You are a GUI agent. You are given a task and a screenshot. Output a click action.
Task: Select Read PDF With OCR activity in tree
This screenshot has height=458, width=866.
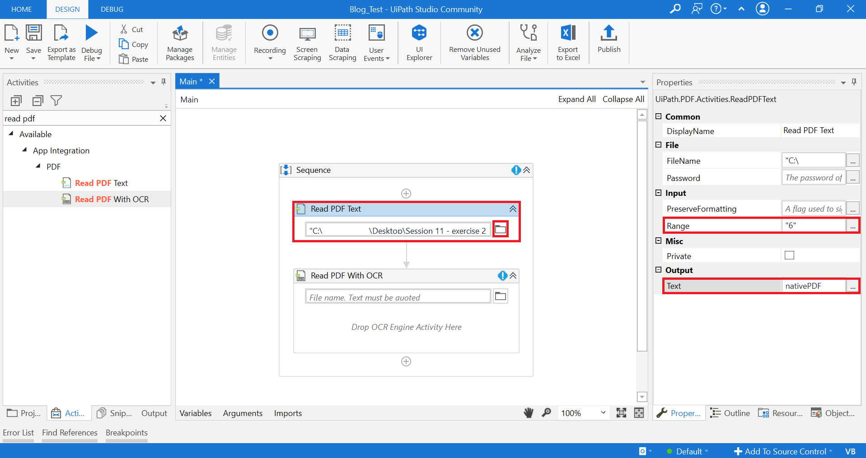[x=112, y=199]
